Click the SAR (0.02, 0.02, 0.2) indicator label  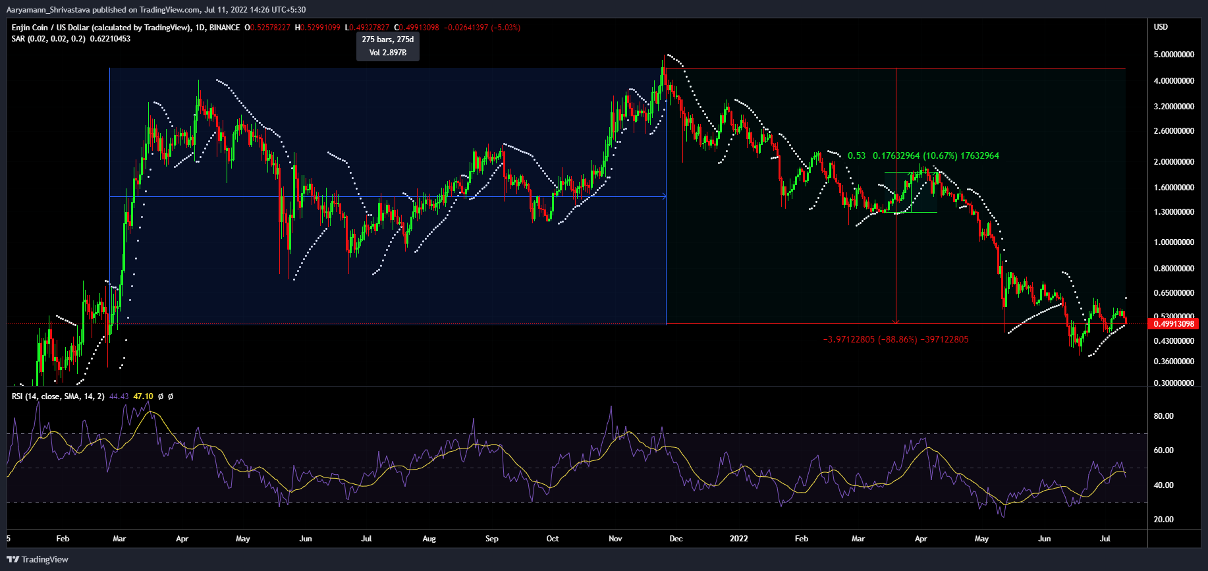point(49,39)
